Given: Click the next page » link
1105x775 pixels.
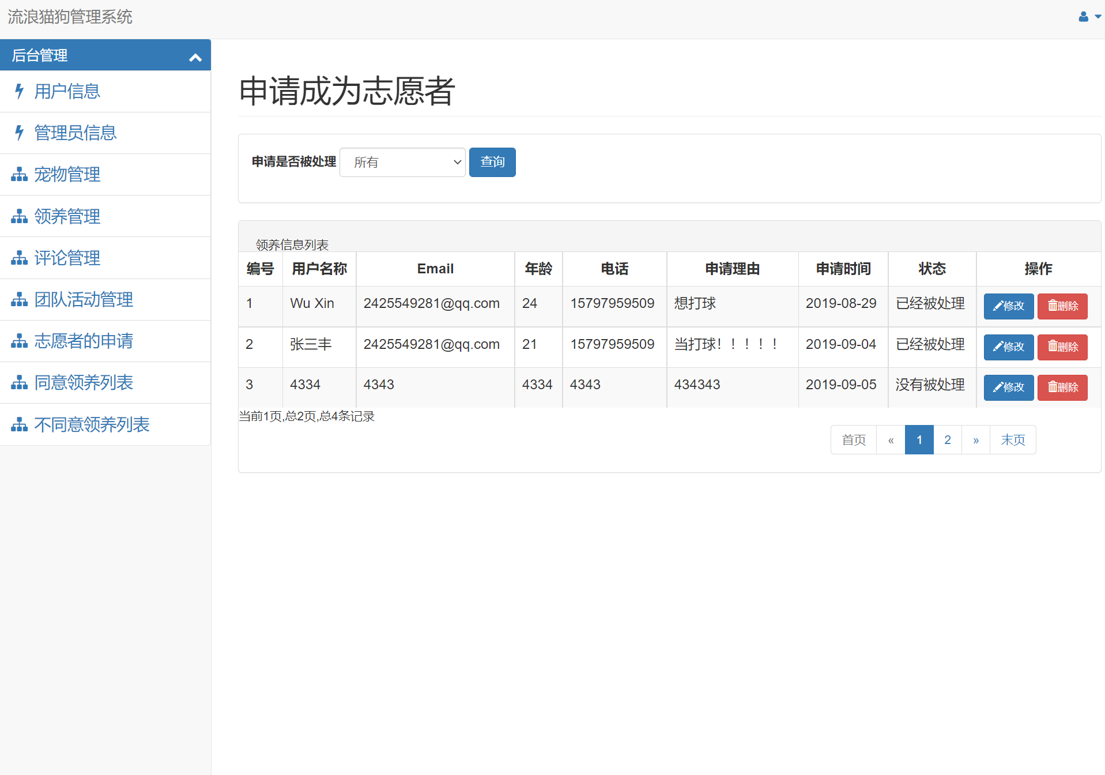Looking at the screenshot, I should pyautogui.click(x=976, y=440).
